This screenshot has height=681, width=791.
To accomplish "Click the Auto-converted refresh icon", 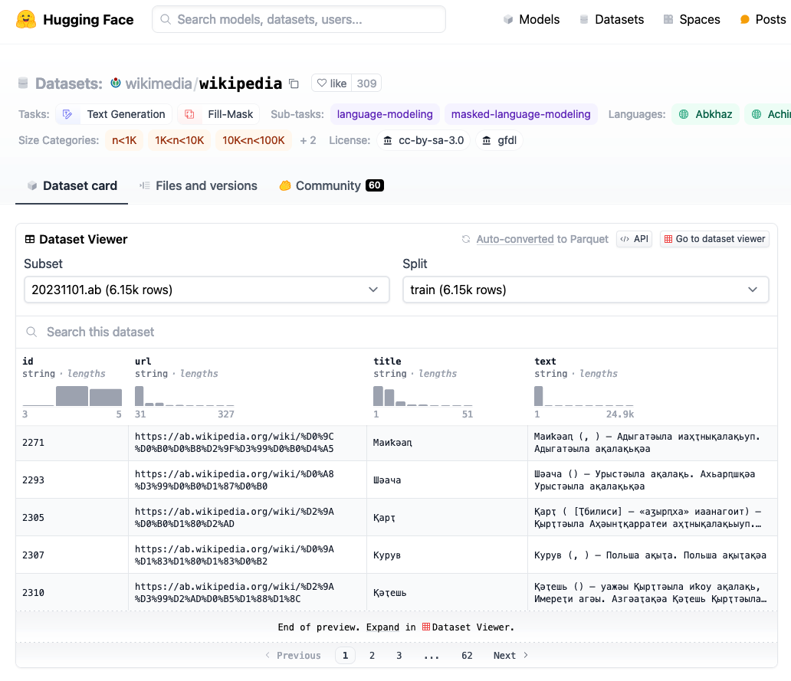I will [x=466, y=239].
